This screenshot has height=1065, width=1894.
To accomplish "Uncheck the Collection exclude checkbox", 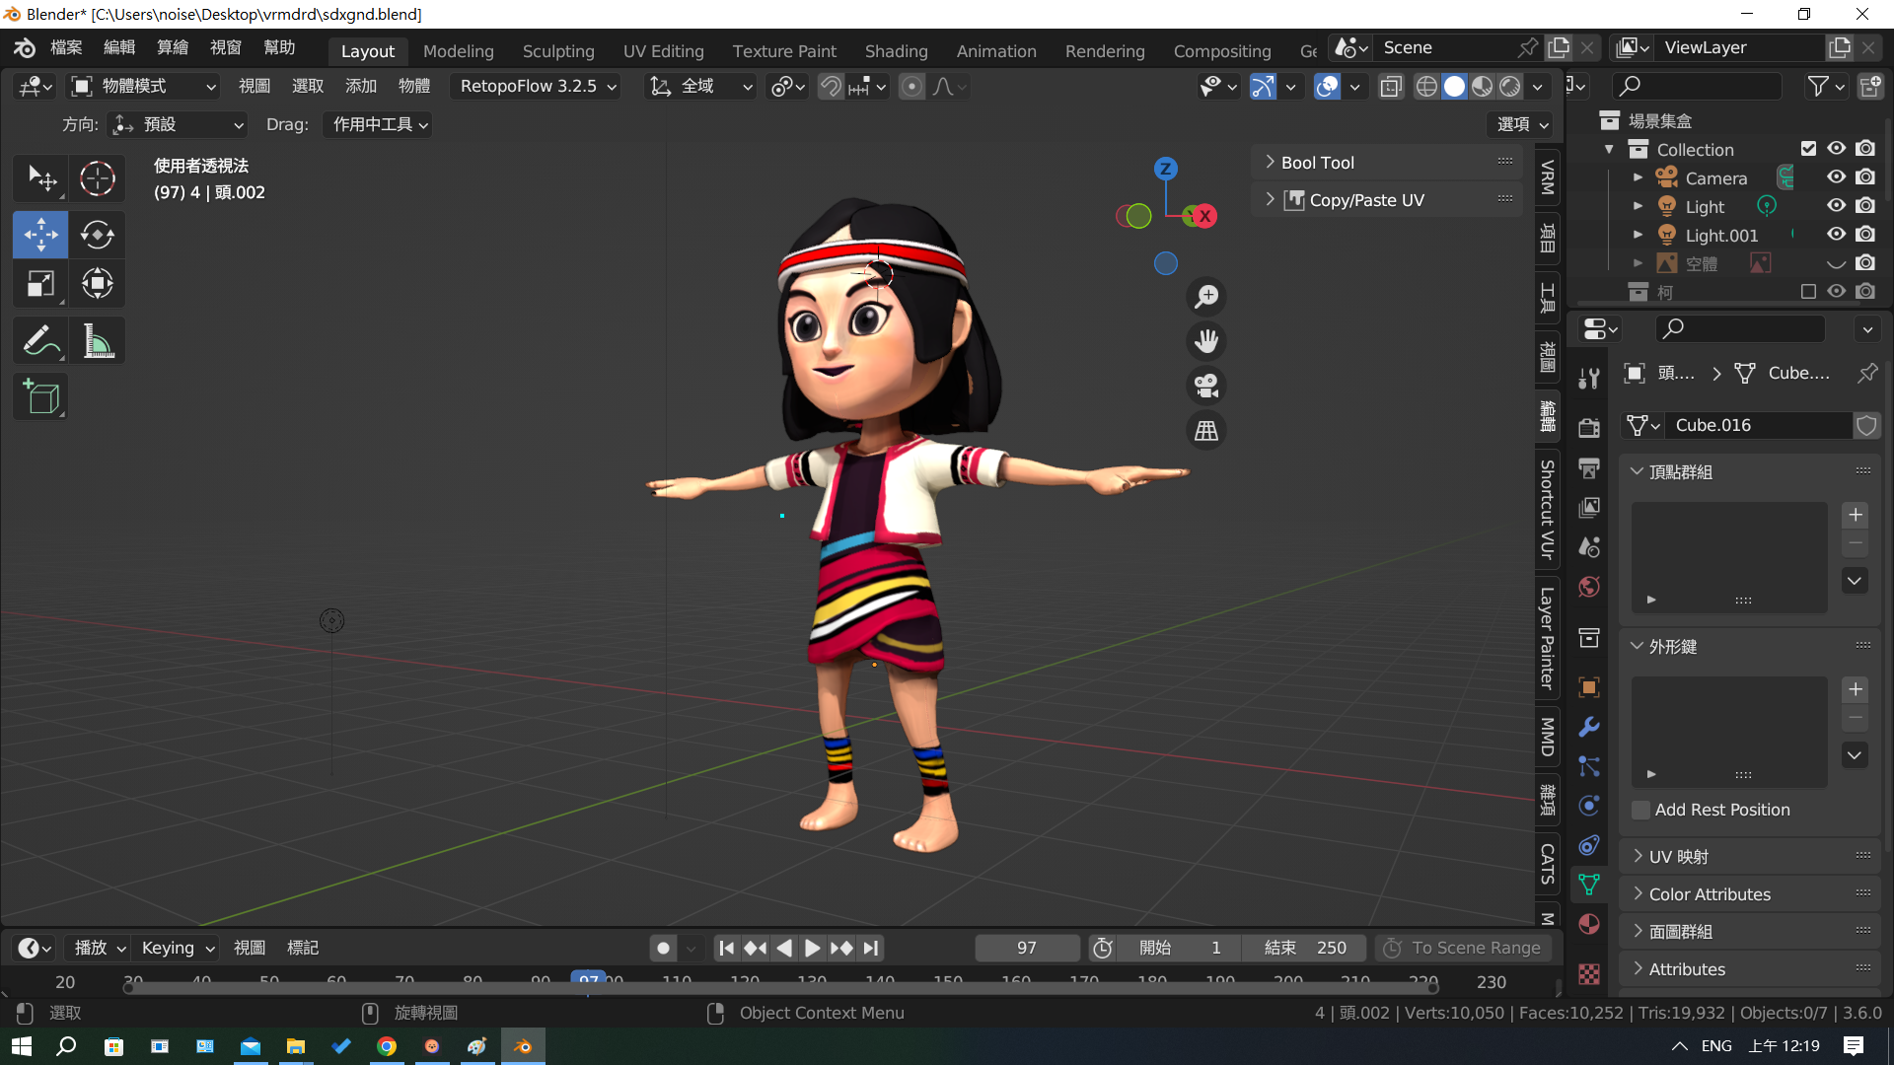I will (1808, 149).
